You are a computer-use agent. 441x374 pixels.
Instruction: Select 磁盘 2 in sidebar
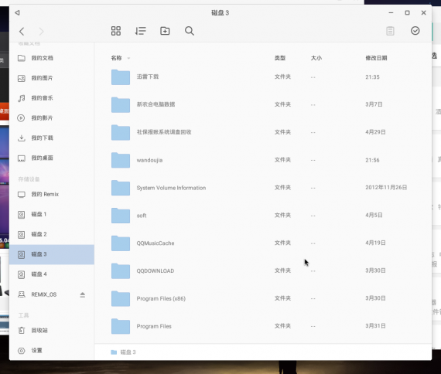click(x=52, y=234)
